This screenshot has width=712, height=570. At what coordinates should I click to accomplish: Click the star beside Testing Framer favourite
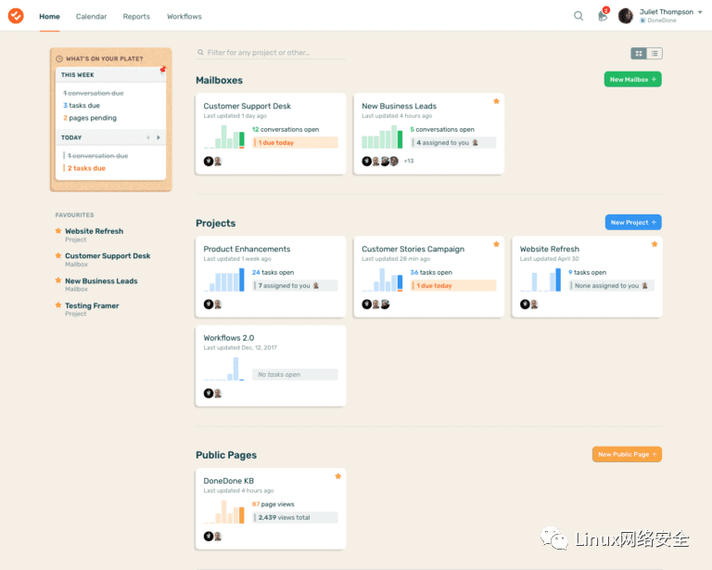[x=58, y=305]
